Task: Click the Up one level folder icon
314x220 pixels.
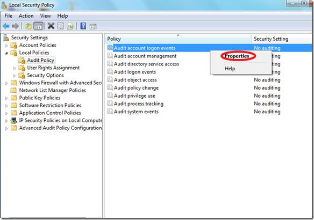Action: [28, 26]
